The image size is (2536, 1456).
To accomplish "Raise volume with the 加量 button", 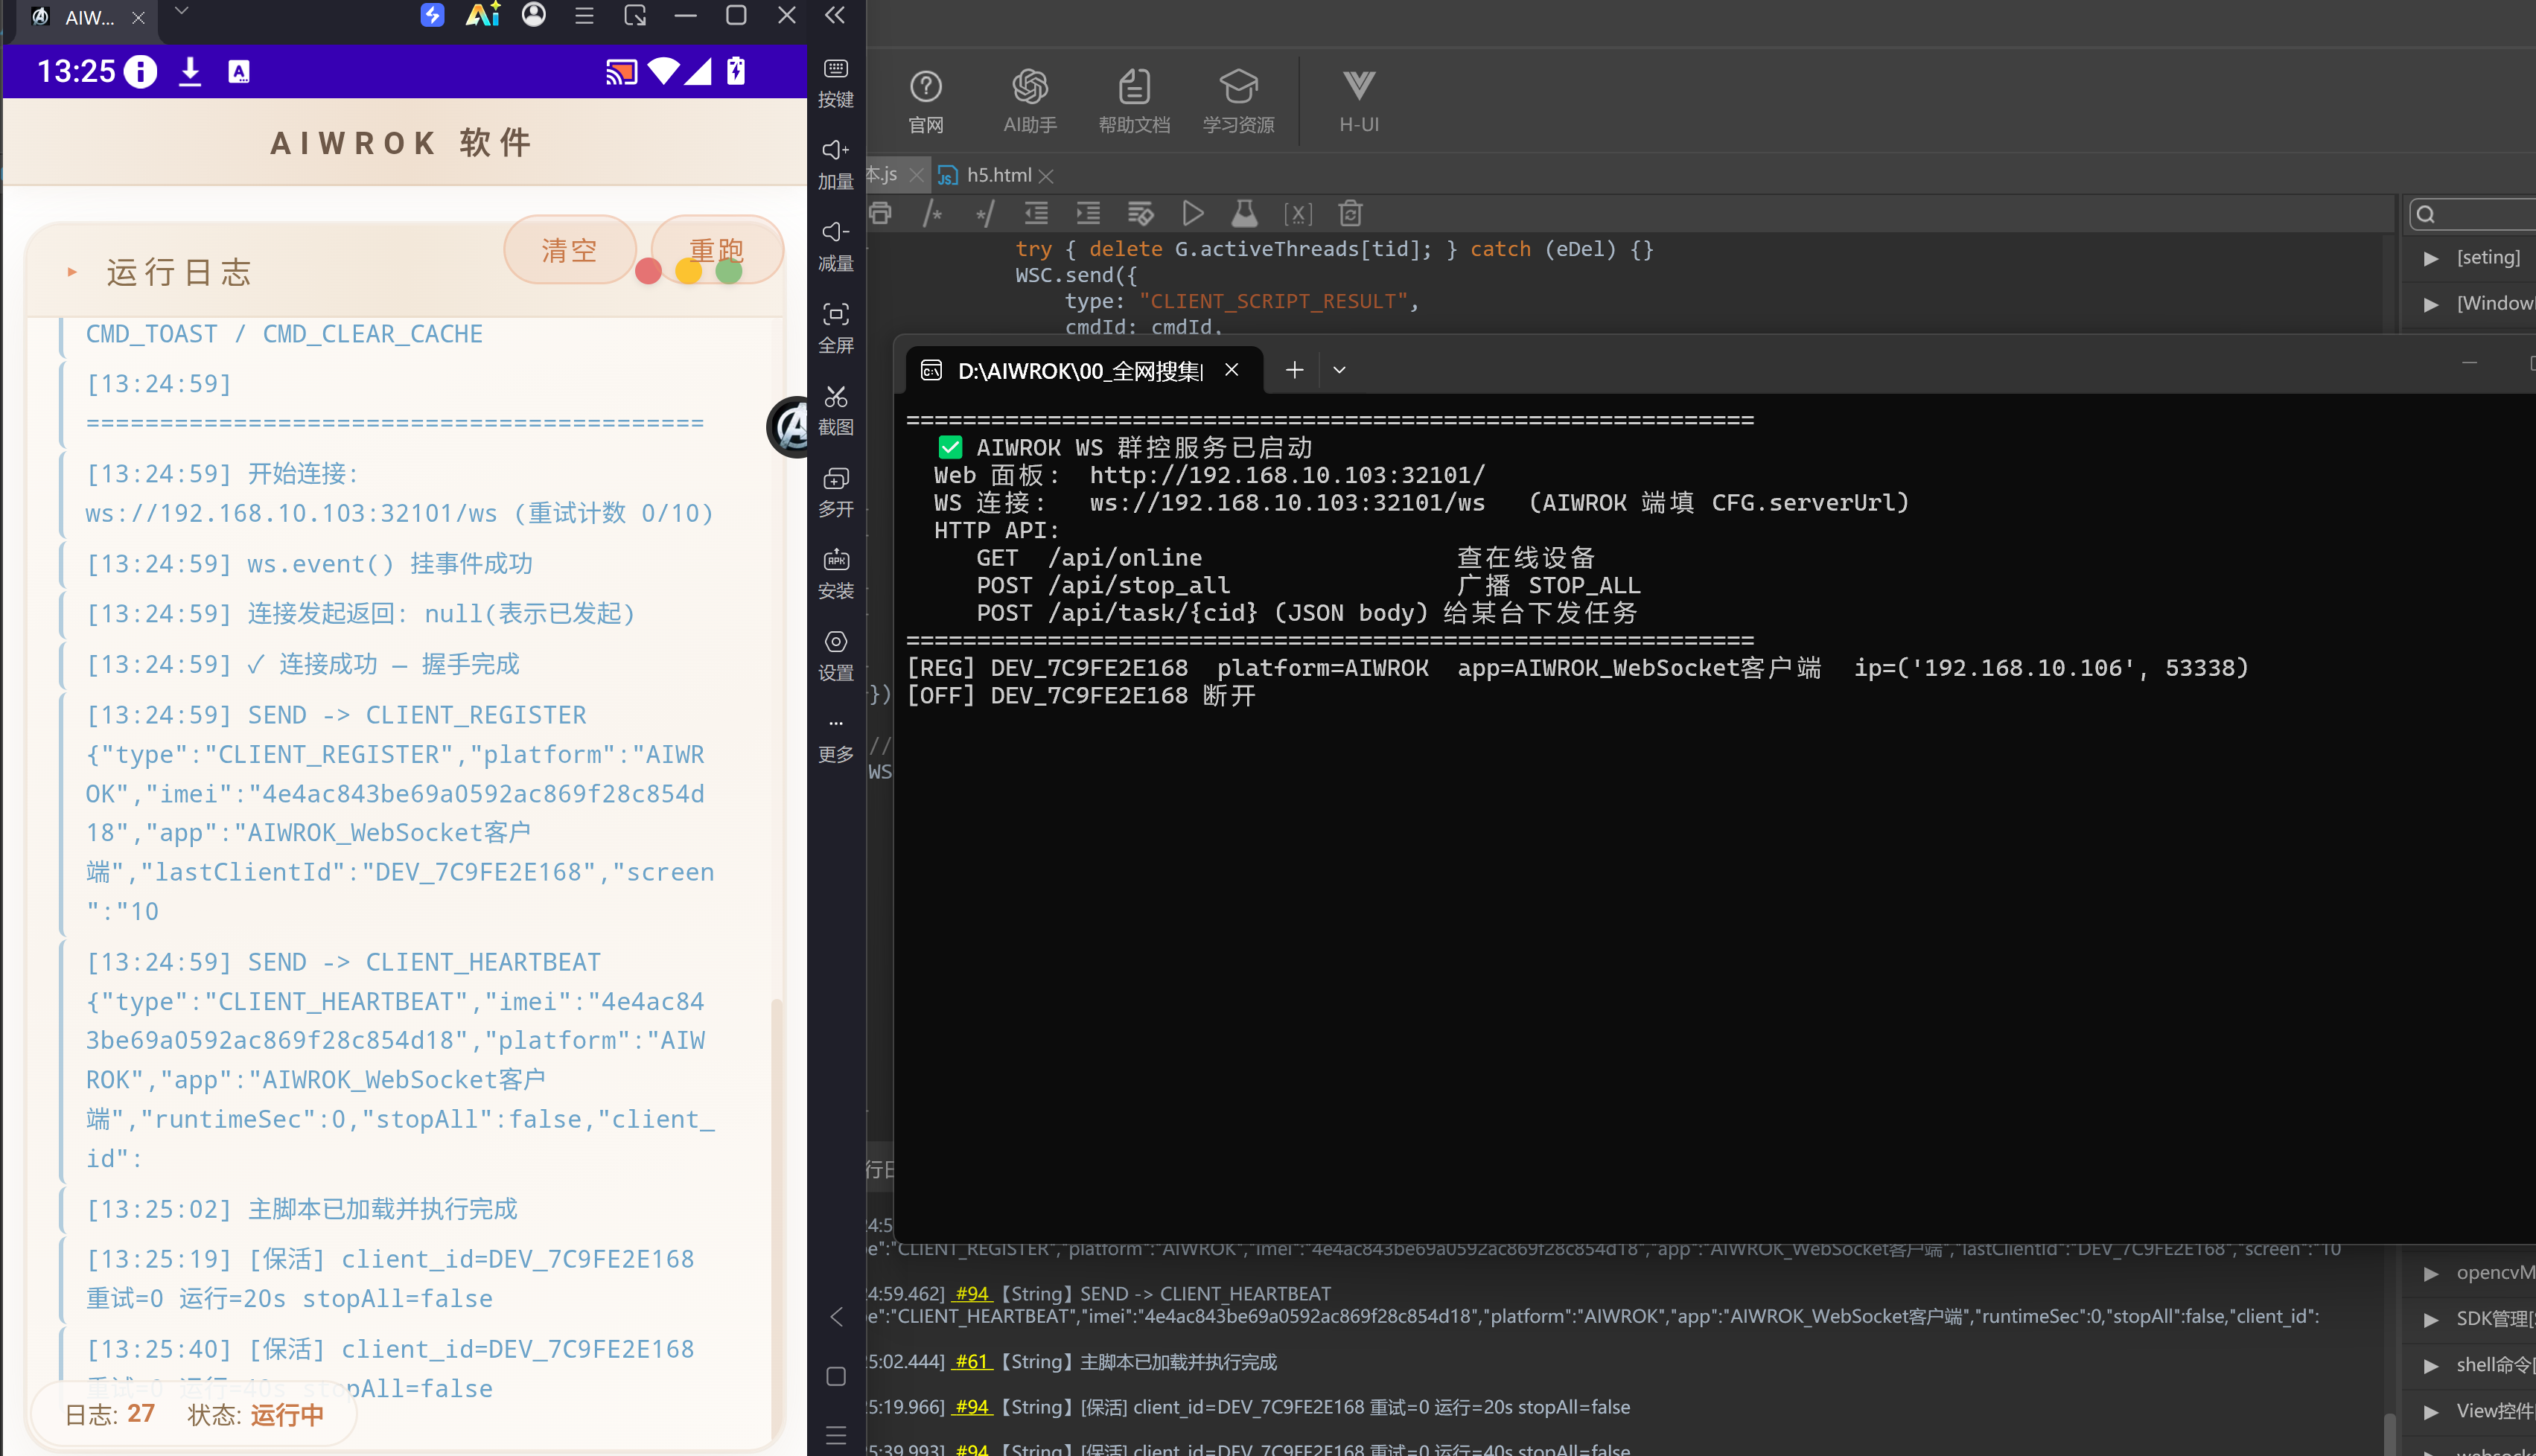I will pos(835,164).
